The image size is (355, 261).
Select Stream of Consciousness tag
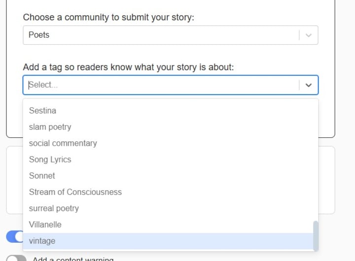[x=75, y=192]
